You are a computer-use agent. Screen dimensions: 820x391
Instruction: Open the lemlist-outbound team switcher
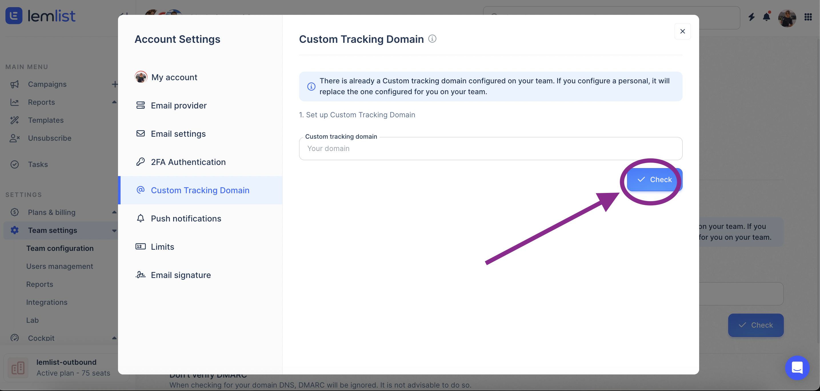66,368
